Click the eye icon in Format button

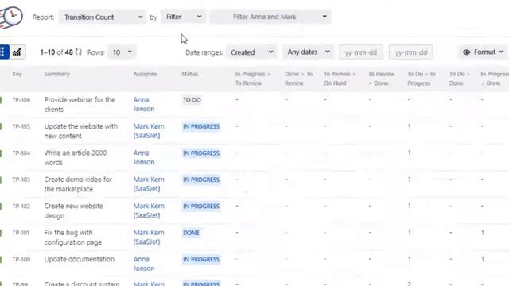(x=467, y=52)
